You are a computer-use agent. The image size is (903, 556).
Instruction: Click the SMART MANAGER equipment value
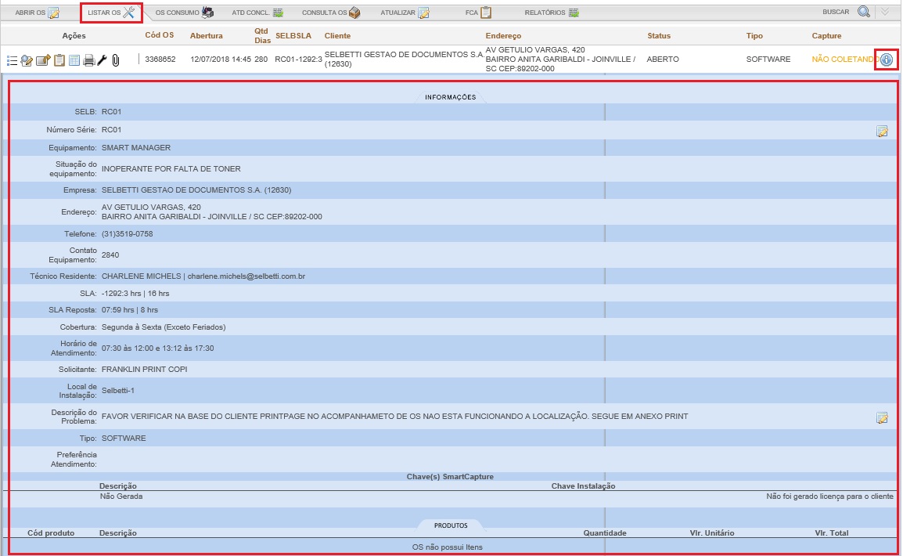point(136,148)
